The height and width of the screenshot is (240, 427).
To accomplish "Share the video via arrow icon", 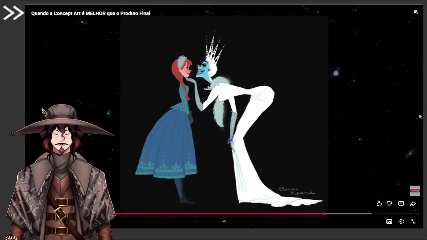I will coord(413,204).
